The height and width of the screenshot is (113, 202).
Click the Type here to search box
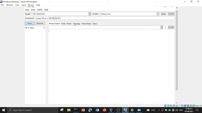pyautogui.click(x=33, y=110)
